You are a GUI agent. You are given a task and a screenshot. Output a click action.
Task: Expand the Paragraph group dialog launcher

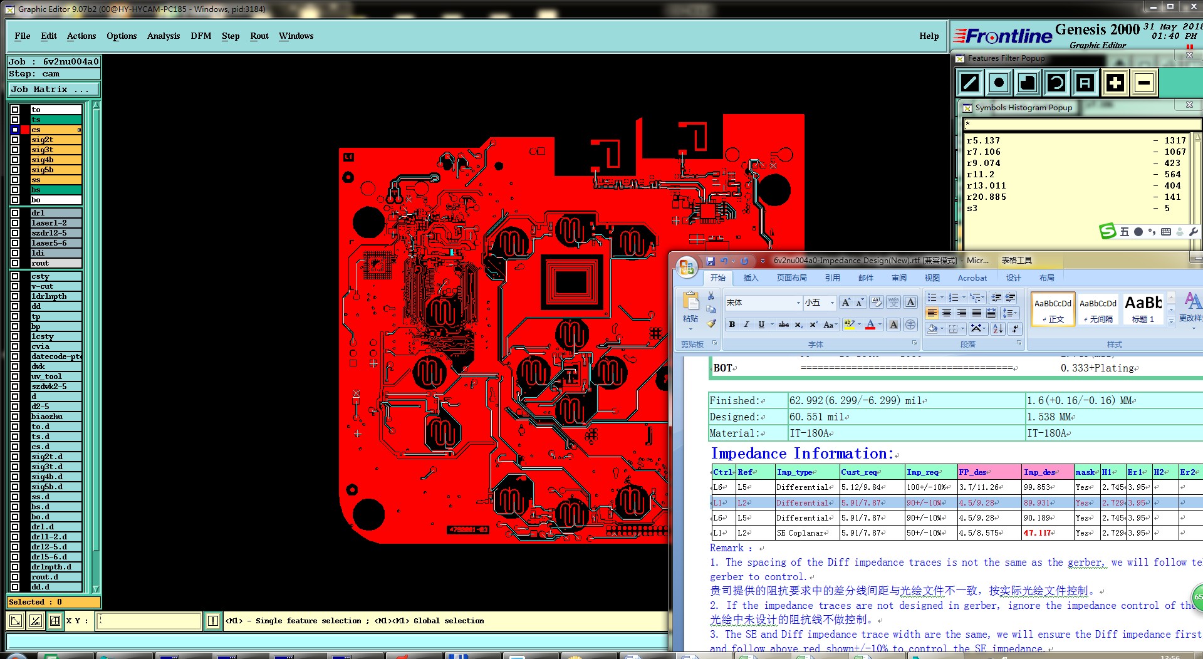point(1019,343)
